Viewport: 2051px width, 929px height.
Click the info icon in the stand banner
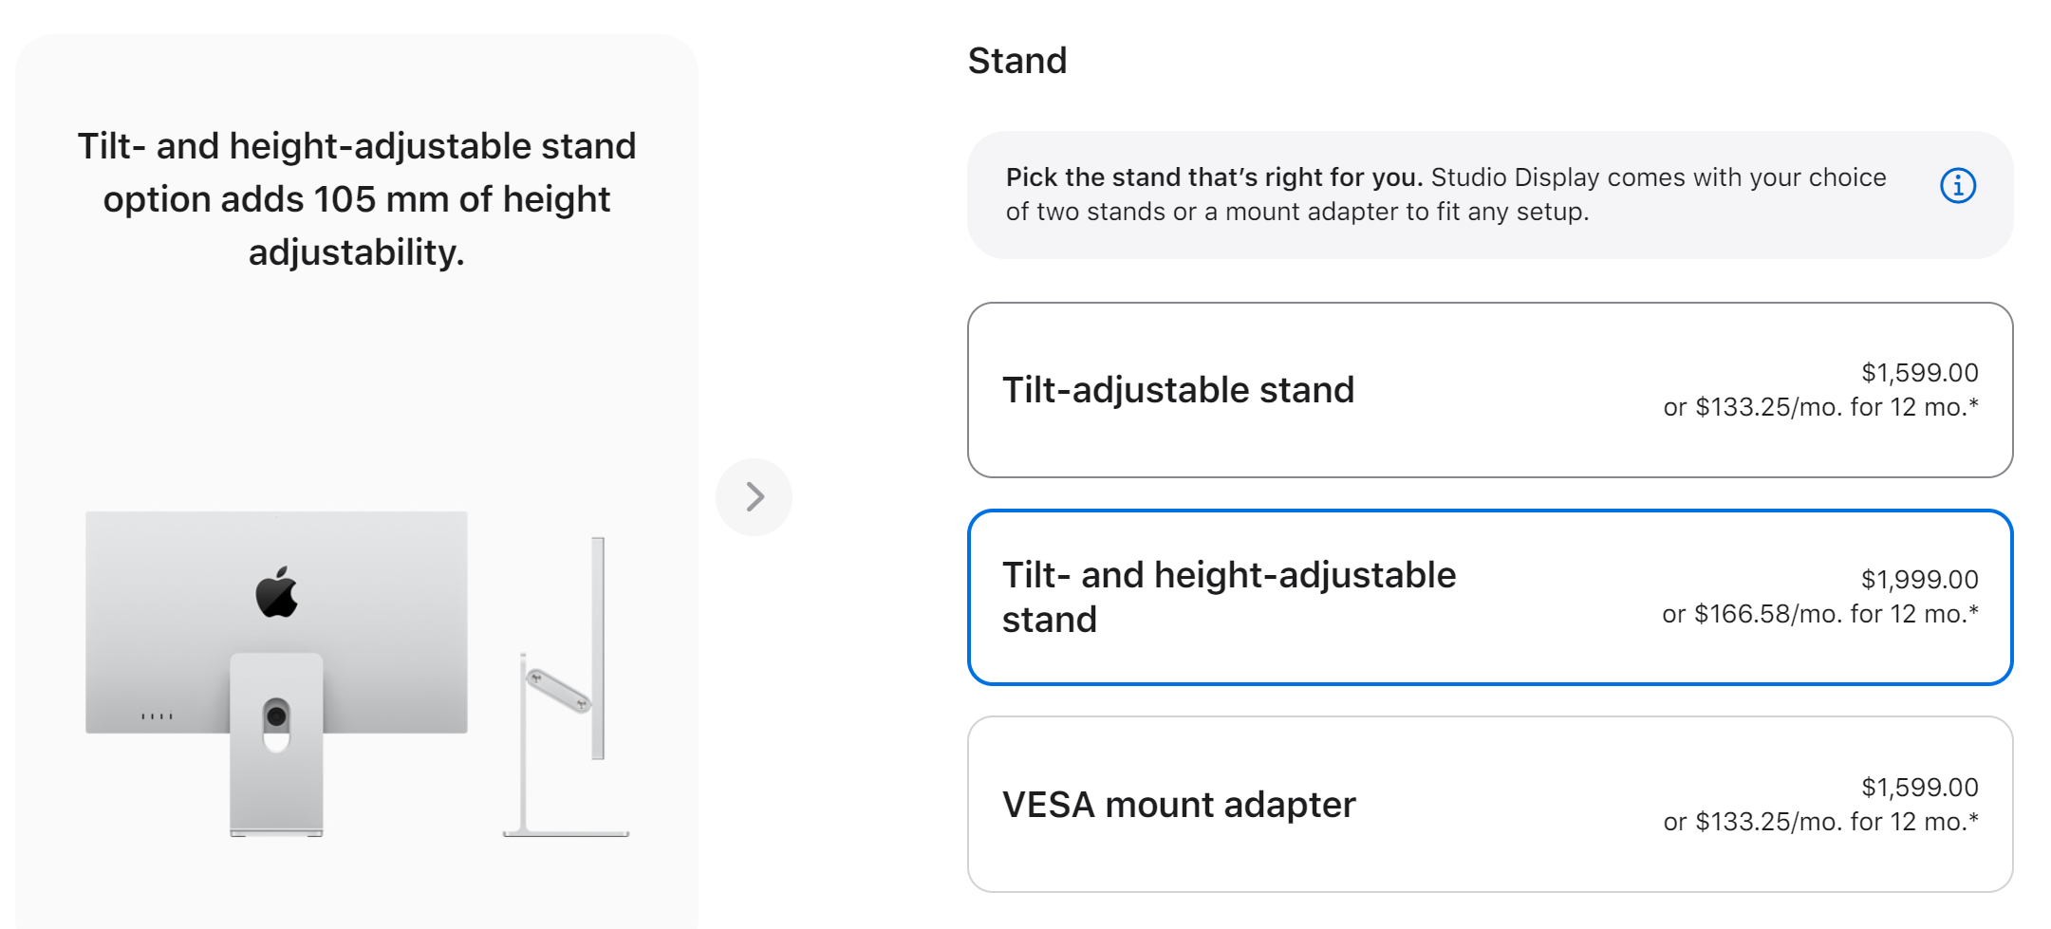pyautogui.click(x=1957, y=186)
